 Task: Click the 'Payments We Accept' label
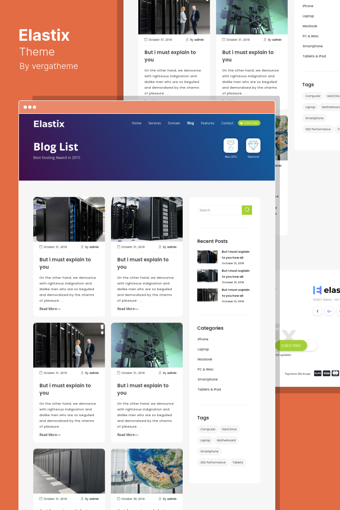(298, 374)
